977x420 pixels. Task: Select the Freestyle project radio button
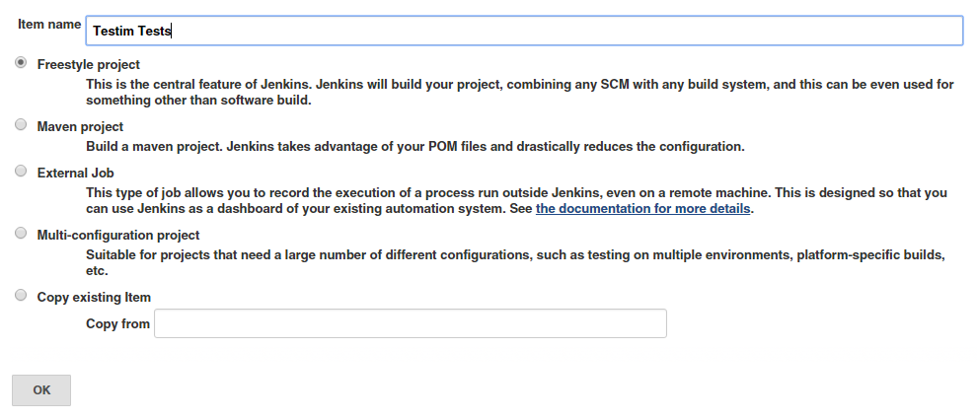21,63
